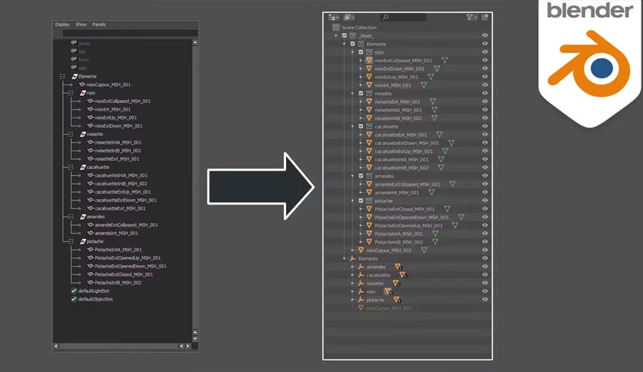643x372 pixels.
Task: Expand noixCajoux_MSH_001 in Blender Elements collection
Action: tap(353, 250)
